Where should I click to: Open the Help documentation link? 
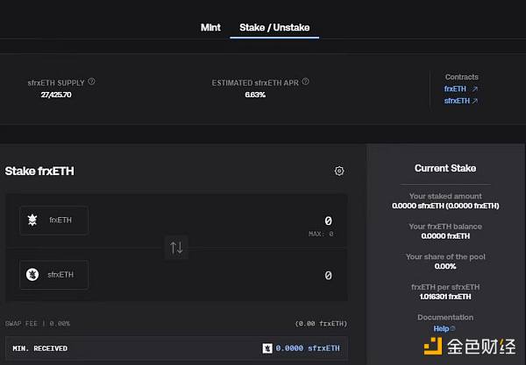(444, 329)
